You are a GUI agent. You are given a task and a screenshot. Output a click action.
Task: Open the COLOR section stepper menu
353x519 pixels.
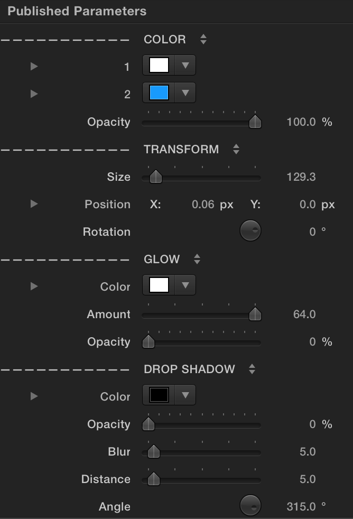(x=203, y=39)
